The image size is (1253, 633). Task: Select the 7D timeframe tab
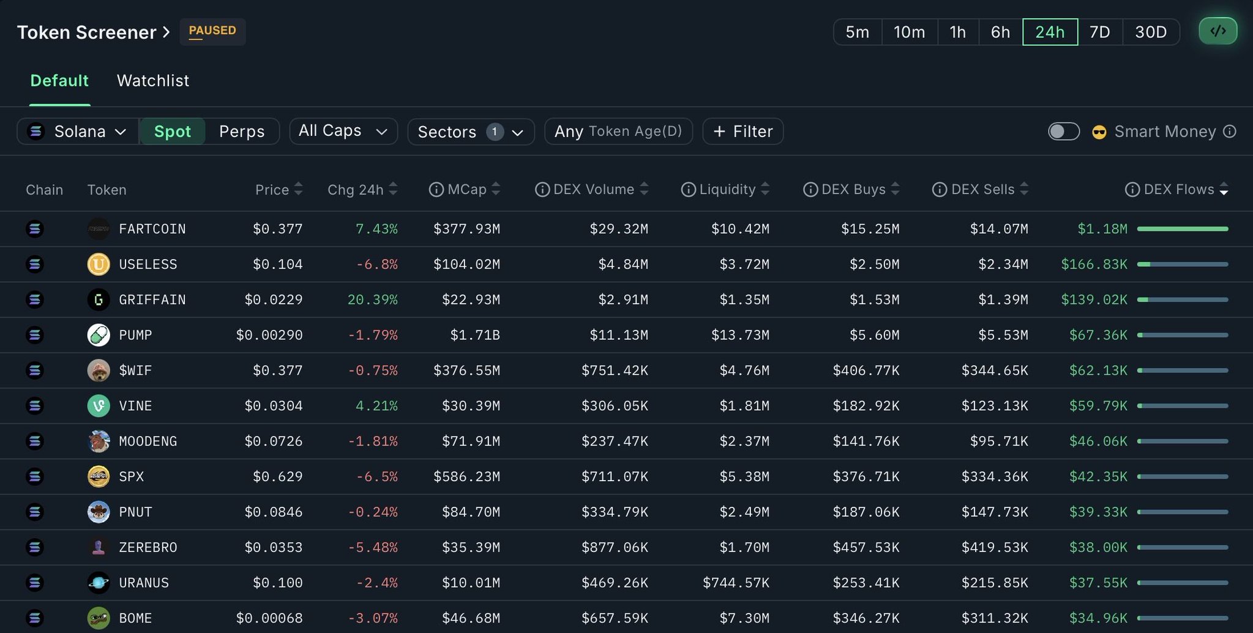click(x=1099, y=32)
